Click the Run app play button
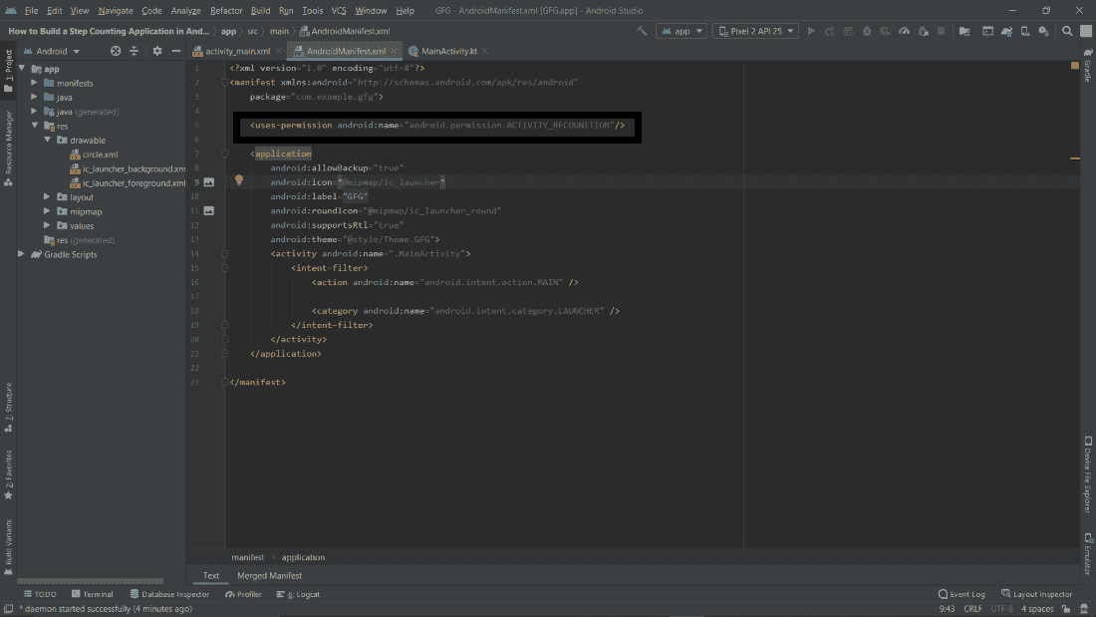 811,31
